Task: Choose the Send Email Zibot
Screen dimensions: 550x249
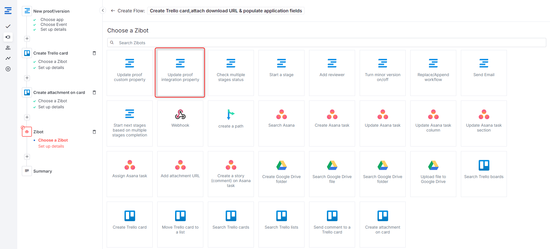Action: 484,73
